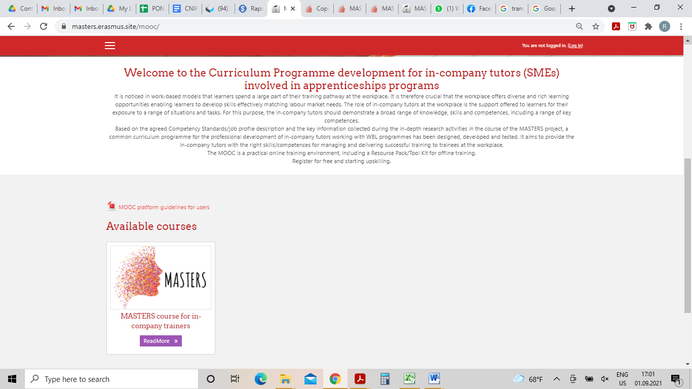Click the Log in link
The width and height of the screenshot is (692, 389).
[x=575, y=46]
